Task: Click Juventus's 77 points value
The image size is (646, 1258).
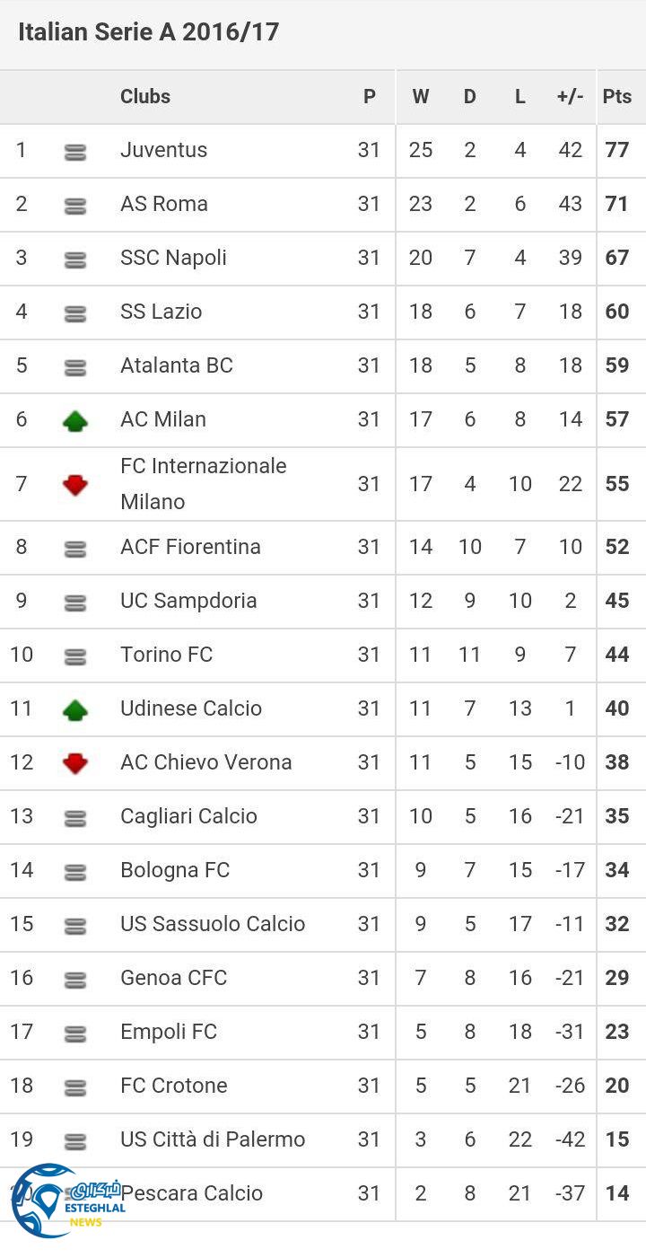Action: click(x=617, y=150)
